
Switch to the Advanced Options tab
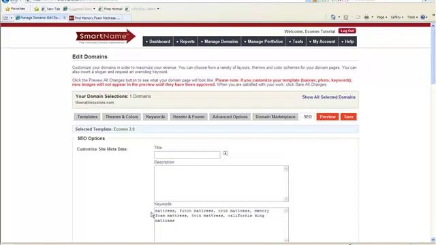pyautogui.click(x=230, y=116)
